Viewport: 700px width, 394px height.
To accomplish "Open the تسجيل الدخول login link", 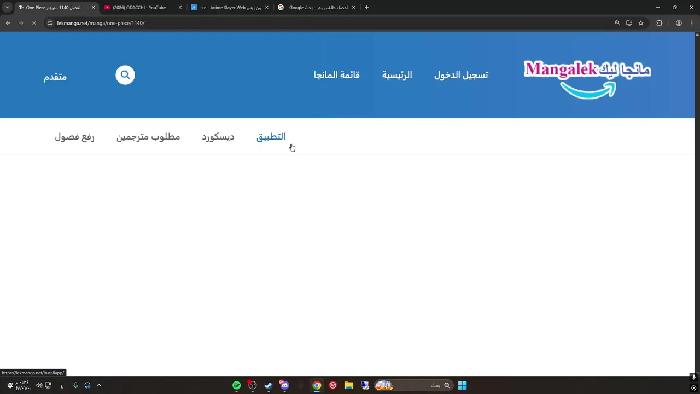I will coord(461,75).
